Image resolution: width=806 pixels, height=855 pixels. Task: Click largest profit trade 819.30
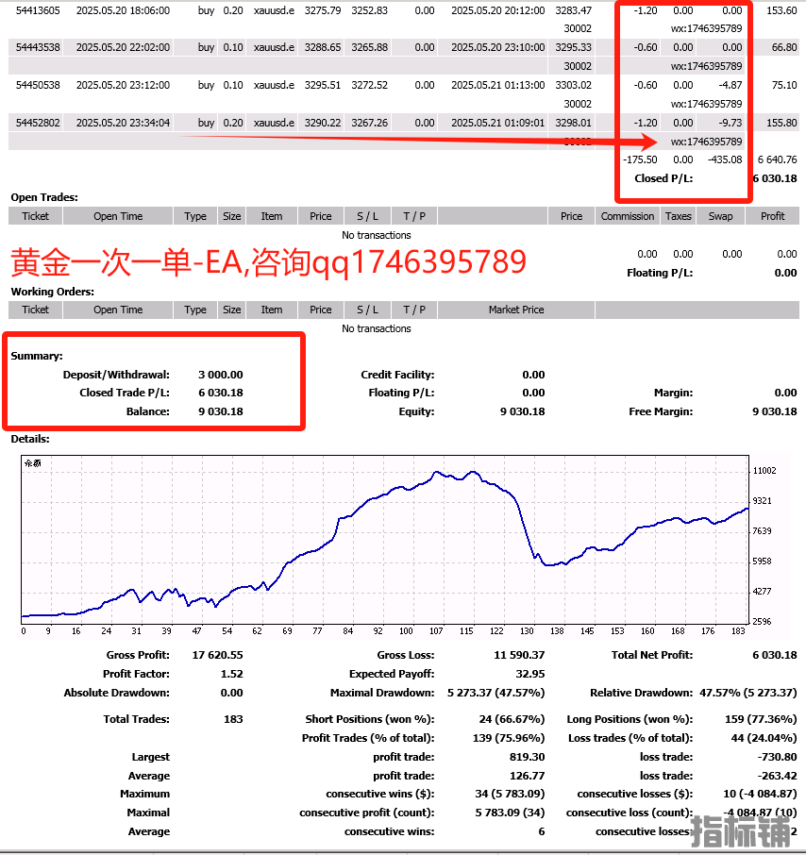(x=527, y=757)
